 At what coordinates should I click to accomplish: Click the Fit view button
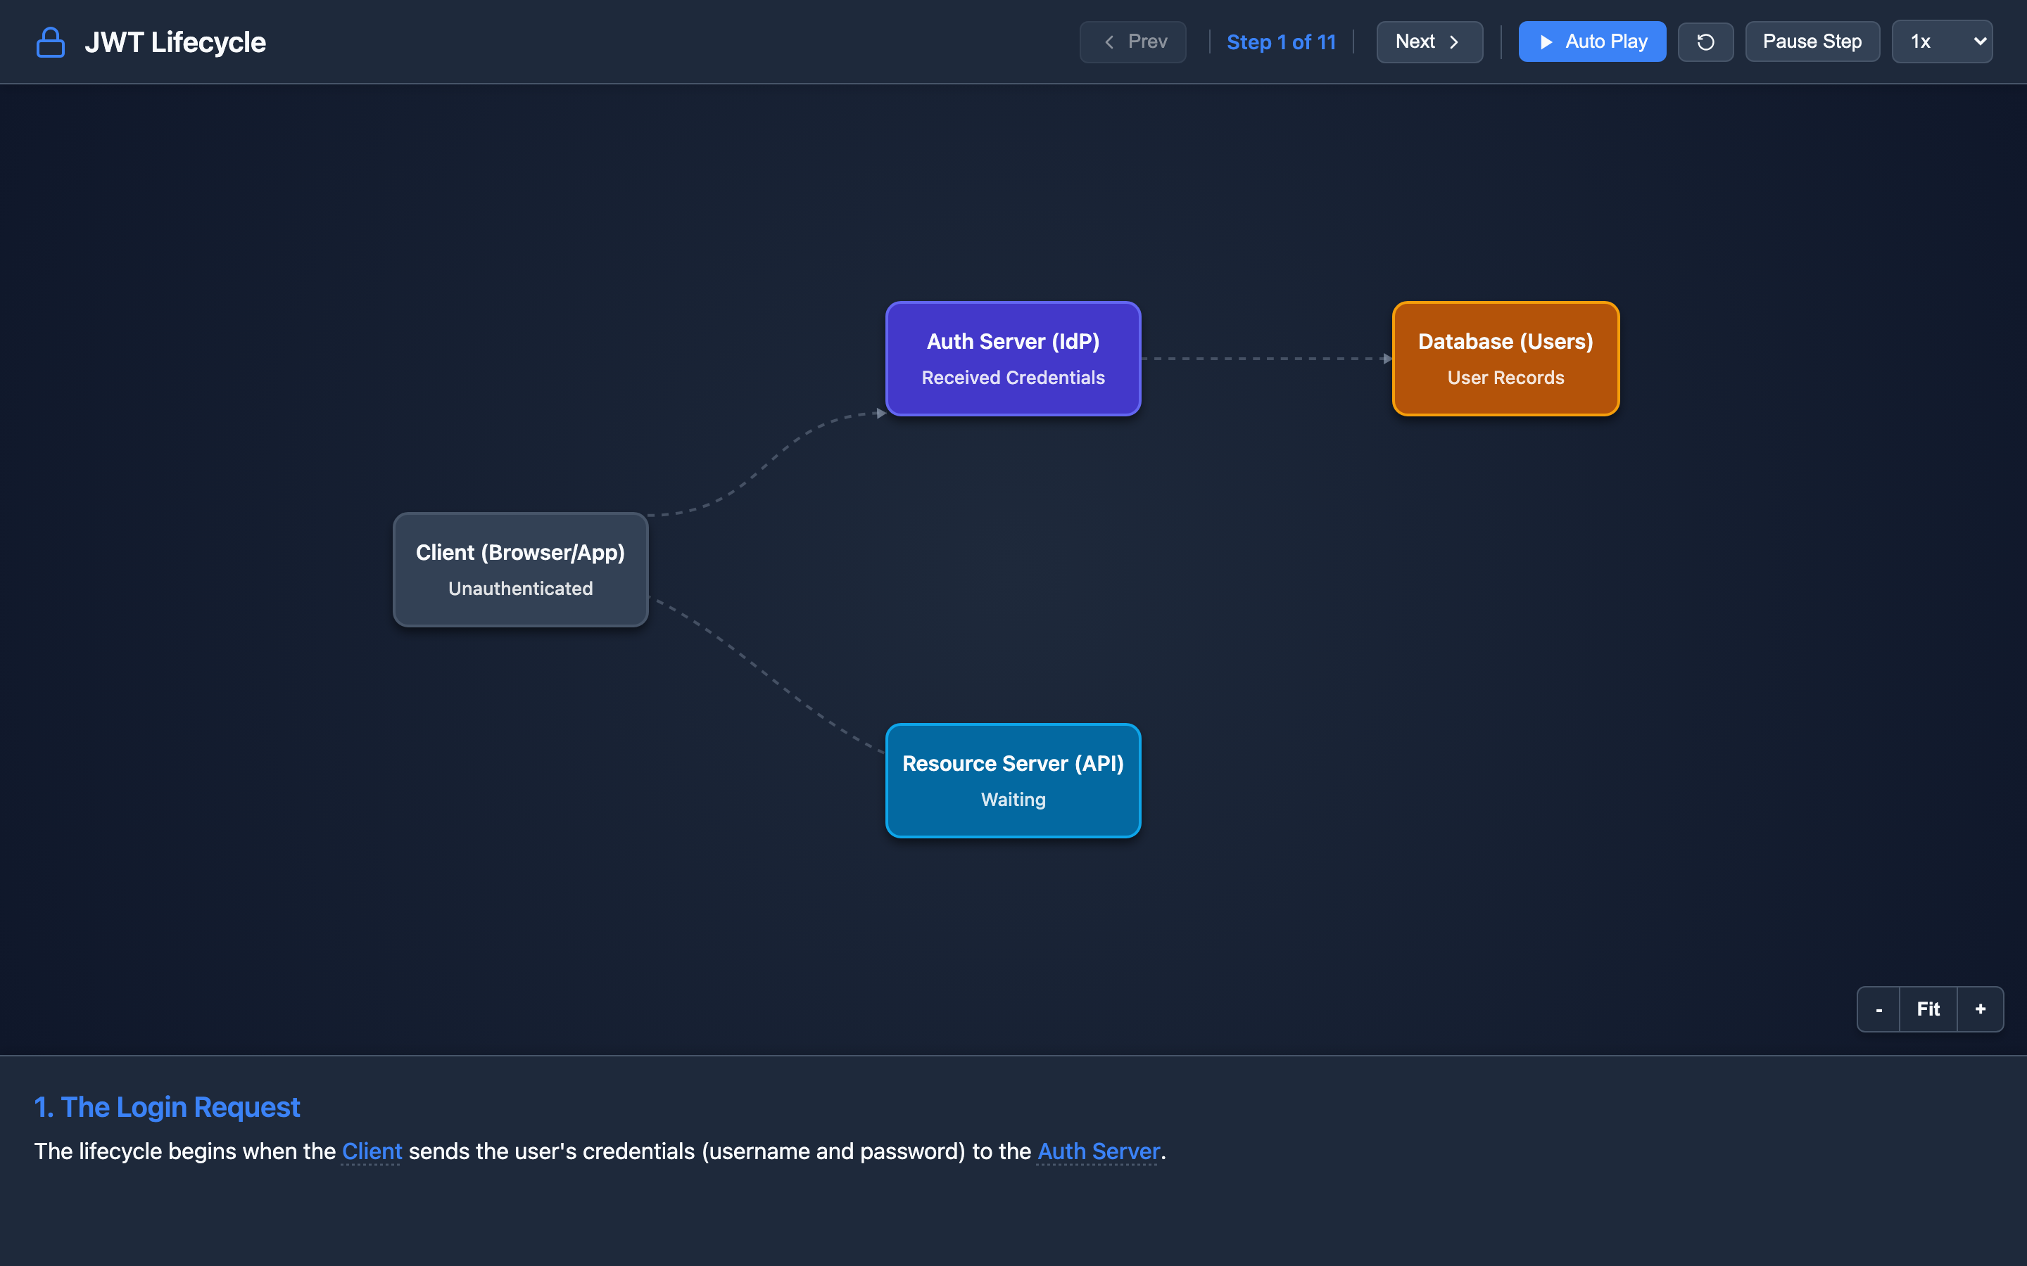(x=1928, y=1009)
